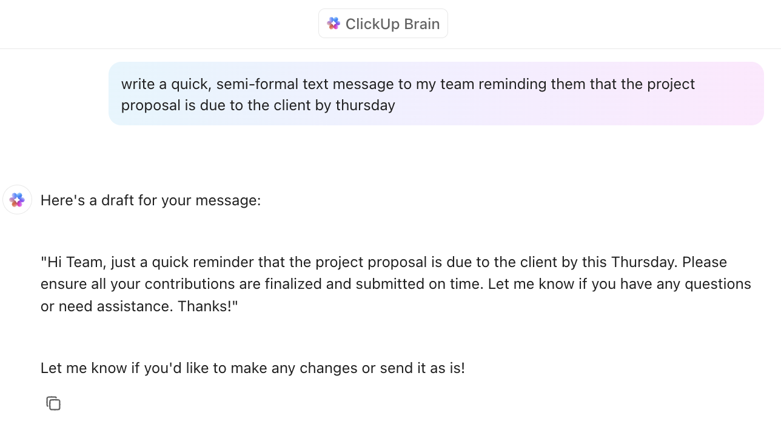Copy the drafted message using the copy icon
The image size is (781, 436).
[x=53, y=403]
